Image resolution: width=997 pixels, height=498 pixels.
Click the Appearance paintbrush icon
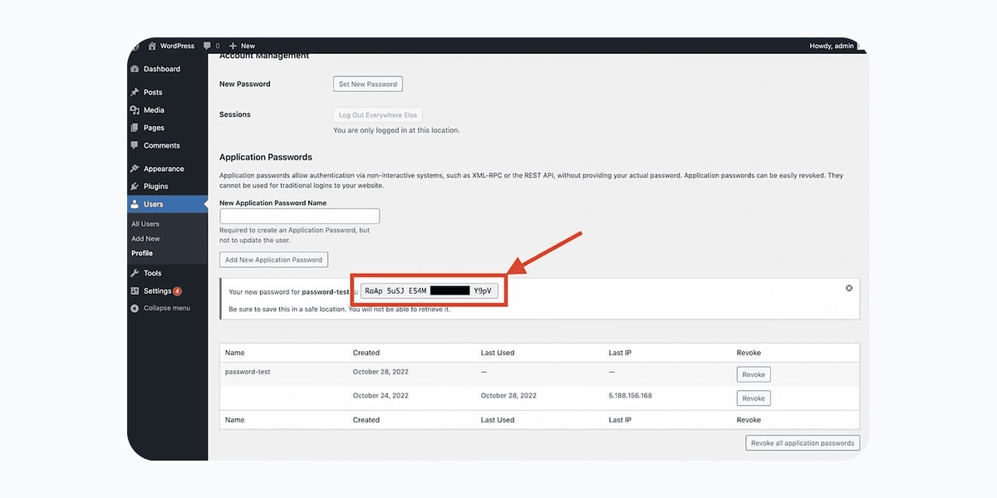pyautogui.click(x=135, y=168)
